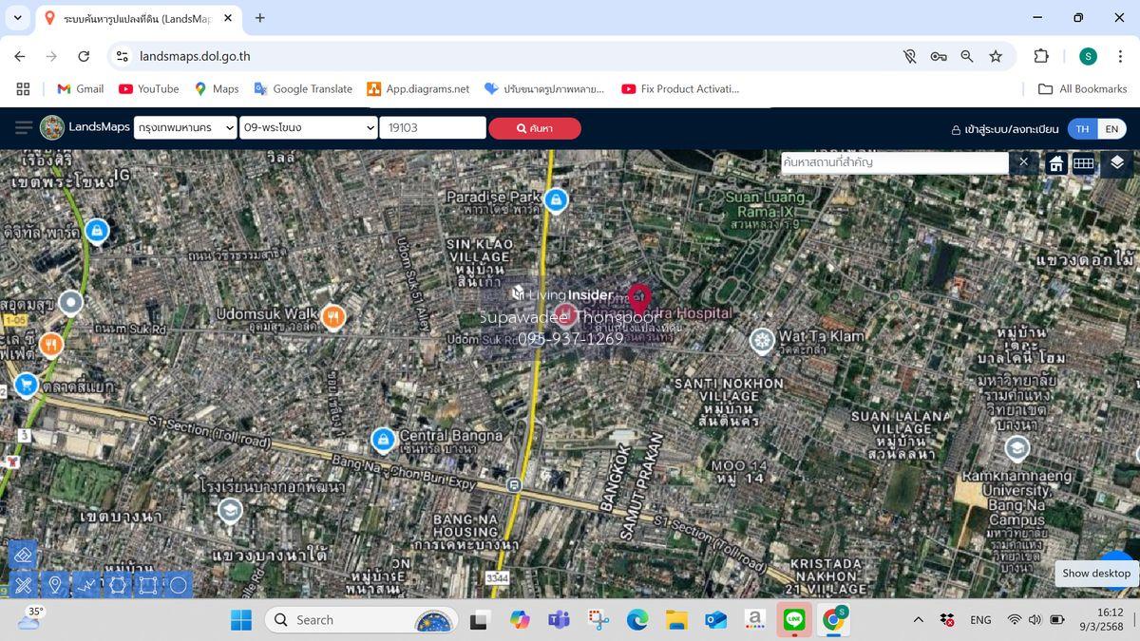Select the eraser tool on the map
The image size is (1140, 641).
click(23, 555)
